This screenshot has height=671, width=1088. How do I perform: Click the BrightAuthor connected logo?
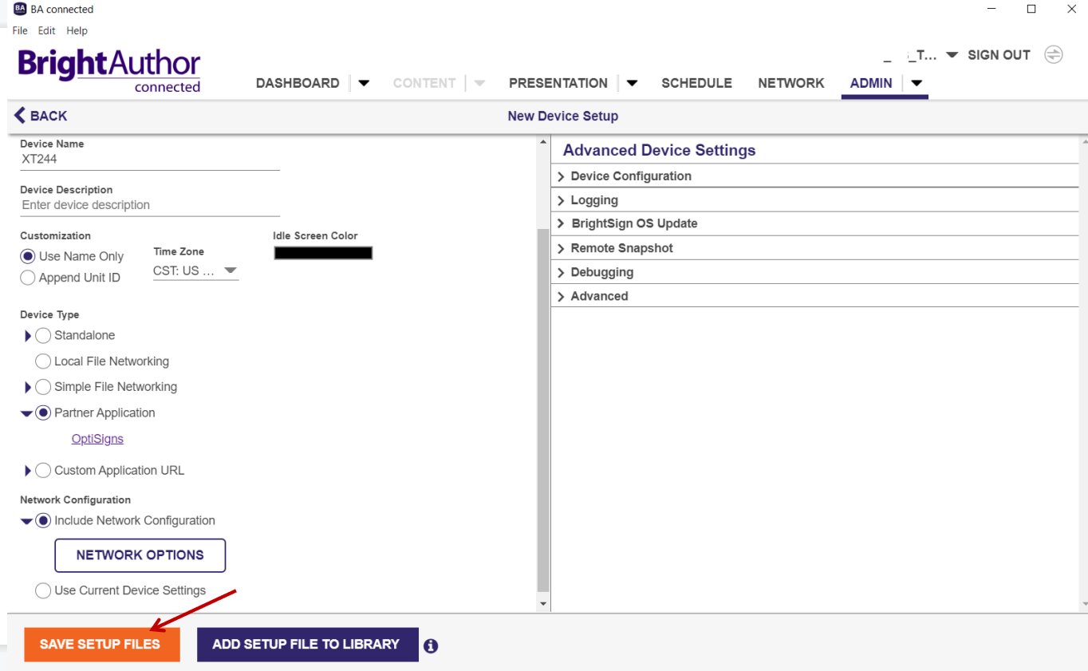109,70
